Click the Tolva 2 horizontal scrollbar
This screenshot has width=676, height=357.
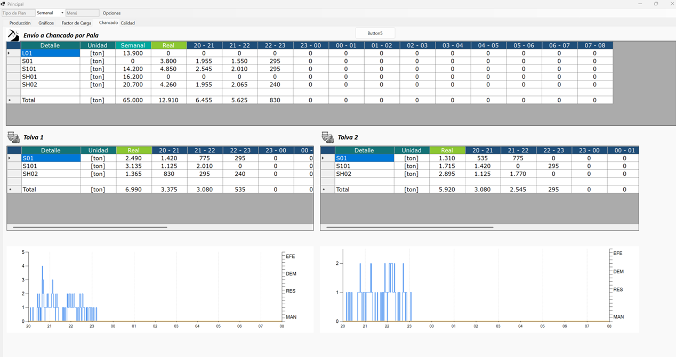click(x=409, y=228)
